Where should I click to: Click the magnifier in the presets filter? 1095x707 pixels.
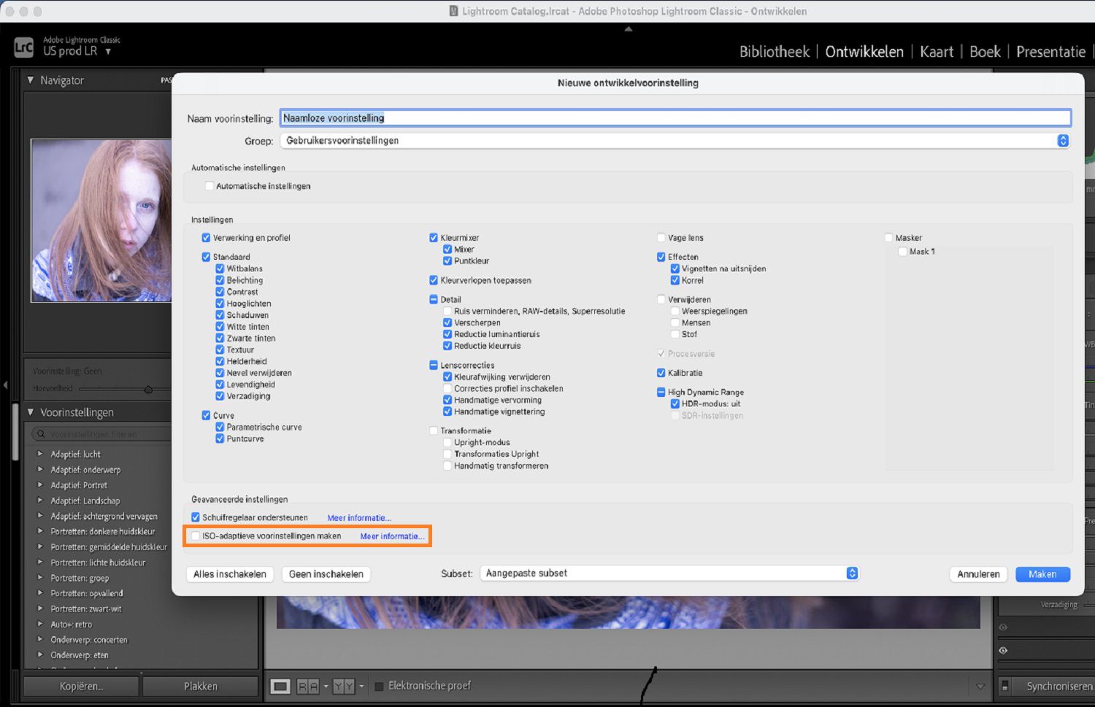coord(41,434)
